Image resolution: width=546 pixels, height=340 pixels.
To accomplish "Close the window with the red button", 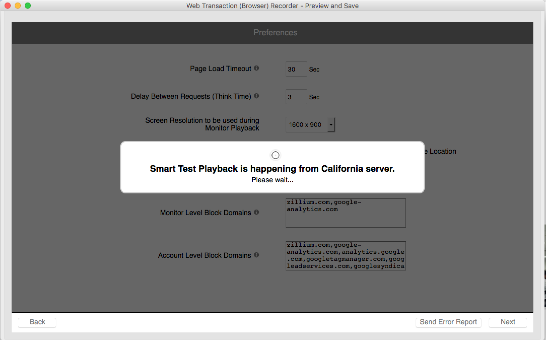I will (x=8, y=6).
